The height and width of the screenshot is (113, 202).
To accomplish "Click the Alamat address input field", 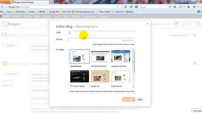I will [102, 40].
